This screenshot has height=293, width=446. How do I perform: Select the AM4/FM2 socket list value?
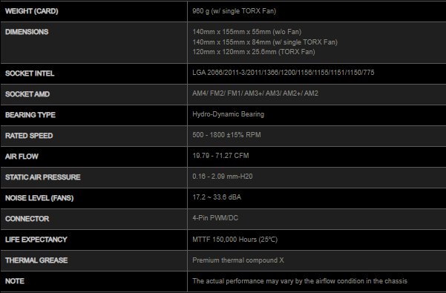255,93
